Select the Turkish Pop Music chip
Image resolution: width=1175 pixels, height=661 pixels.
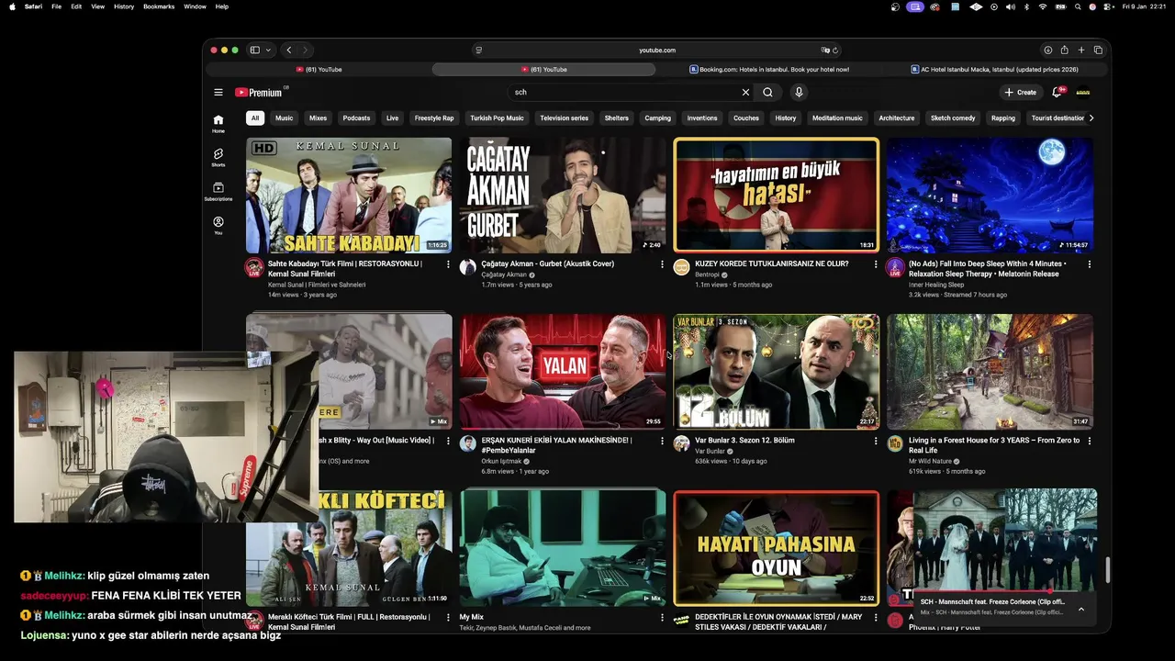point(497,118)
